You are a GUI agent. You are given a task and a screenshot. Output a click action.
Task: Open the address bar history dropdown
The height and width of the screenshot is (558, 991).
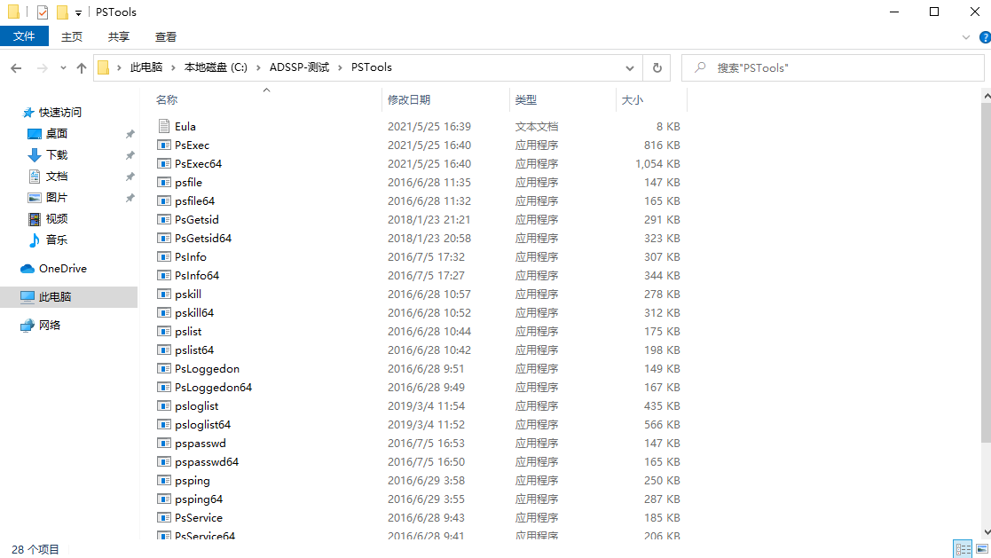pos(630,67)
